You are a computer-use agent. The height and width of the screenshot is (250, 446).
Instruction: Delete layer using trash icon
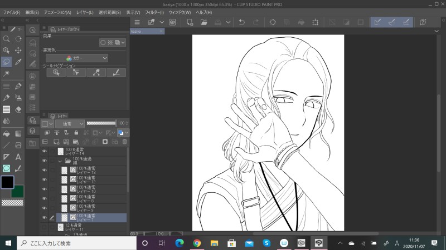pyautogui.click(x=124, y=142)
